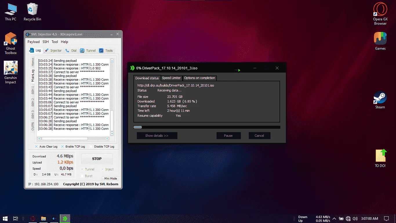The image size is (396, 223).
Task: Select download manager taskbar icon
Action: (x=65, y=218)
